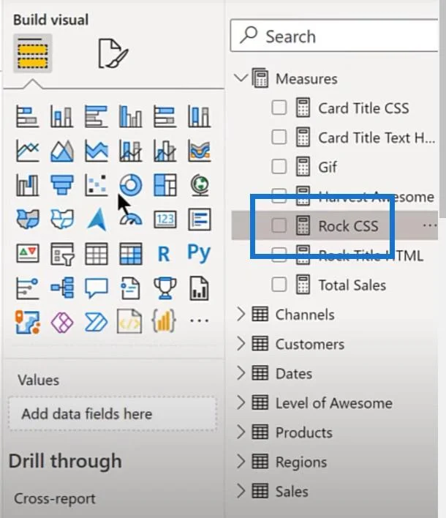Select the waterfall chart visual
446x518 pixels.
[x=27, y=185]
